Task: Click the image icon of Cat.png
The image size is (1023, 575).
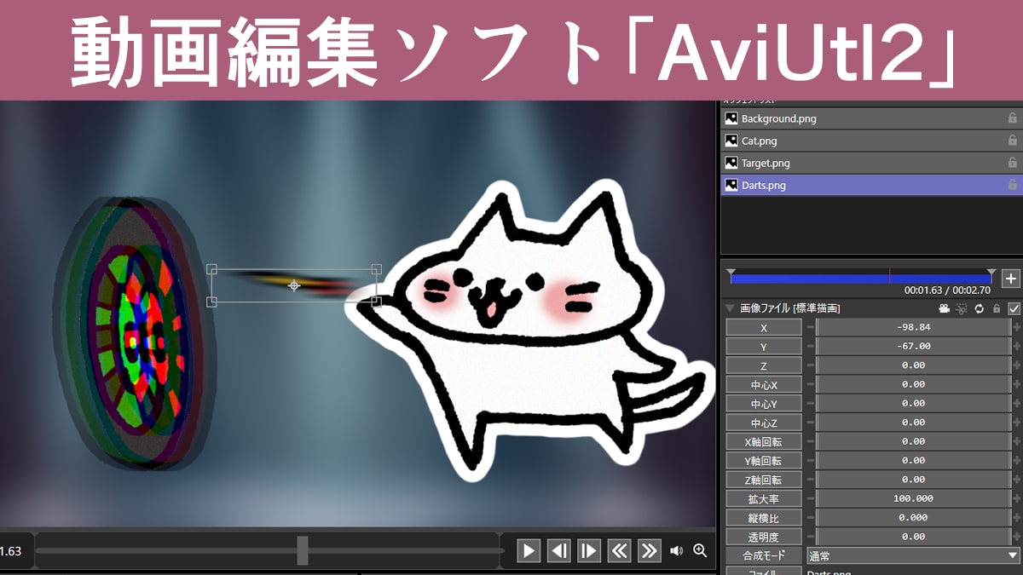Action: pyautogui.click(x=731, y=141)
